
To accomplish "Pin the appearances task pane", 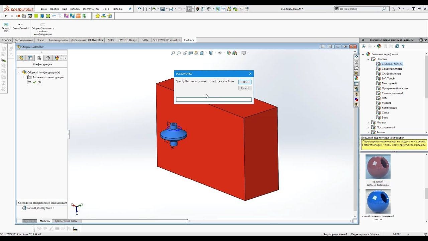I will (x=425, y=40).
